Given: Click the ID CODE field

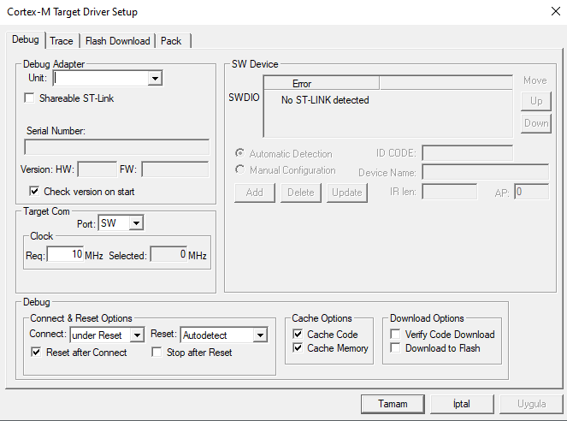Looking at the screenshot, I should 468,153.
